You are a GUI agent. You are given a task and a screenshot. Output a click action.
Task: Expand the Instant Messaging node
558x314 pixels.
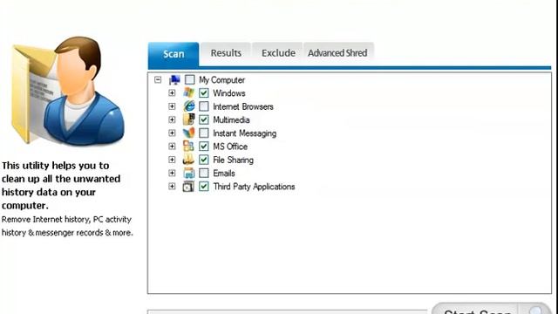click(172, 133)
